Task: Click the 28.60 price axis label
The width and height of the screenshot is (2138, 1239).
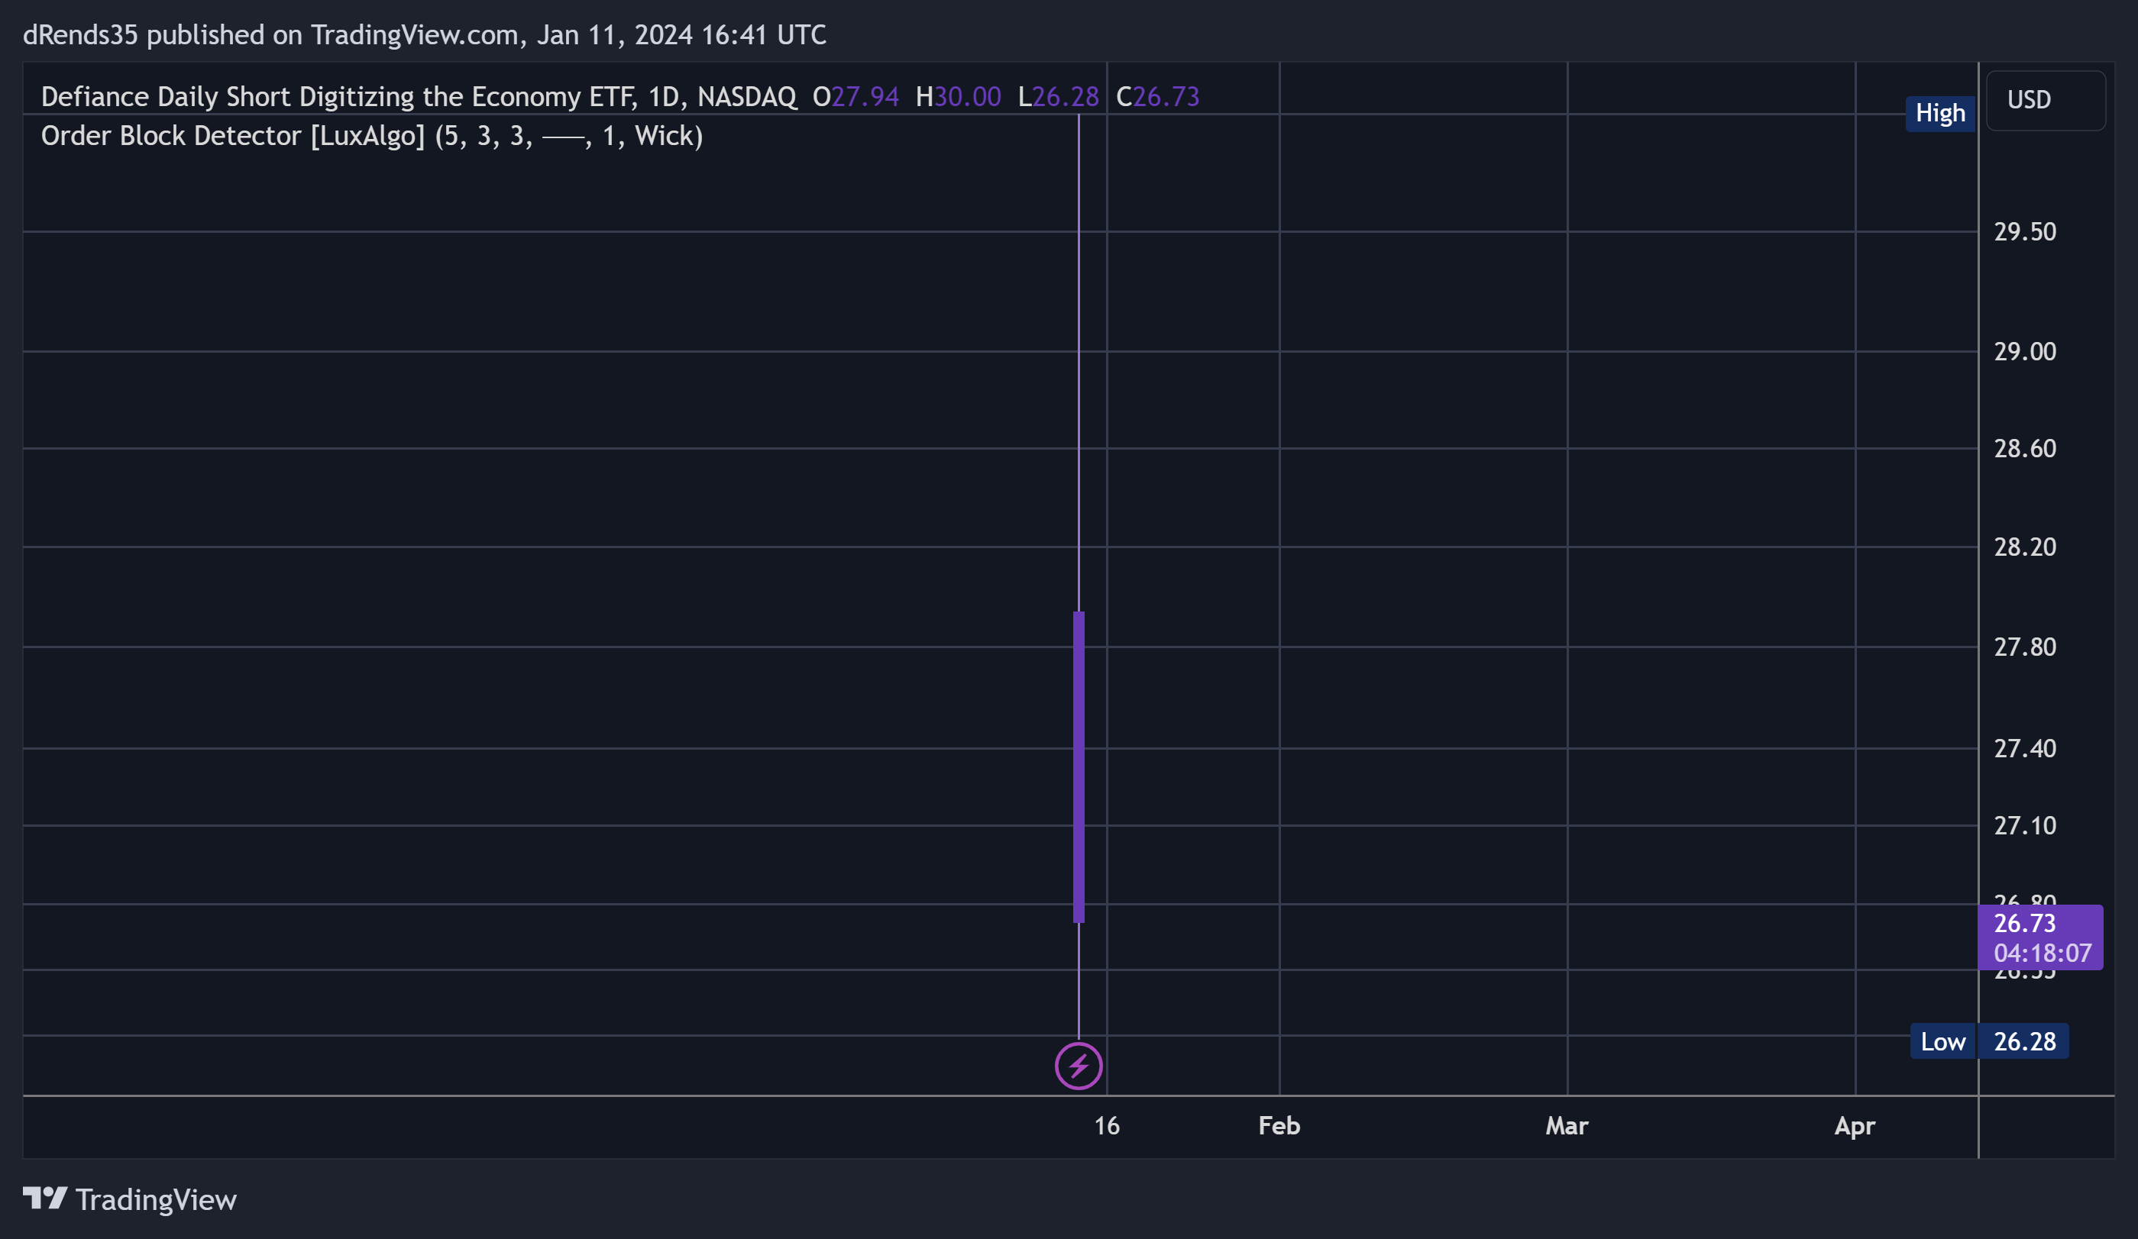Action: [x=2024, y=448]
